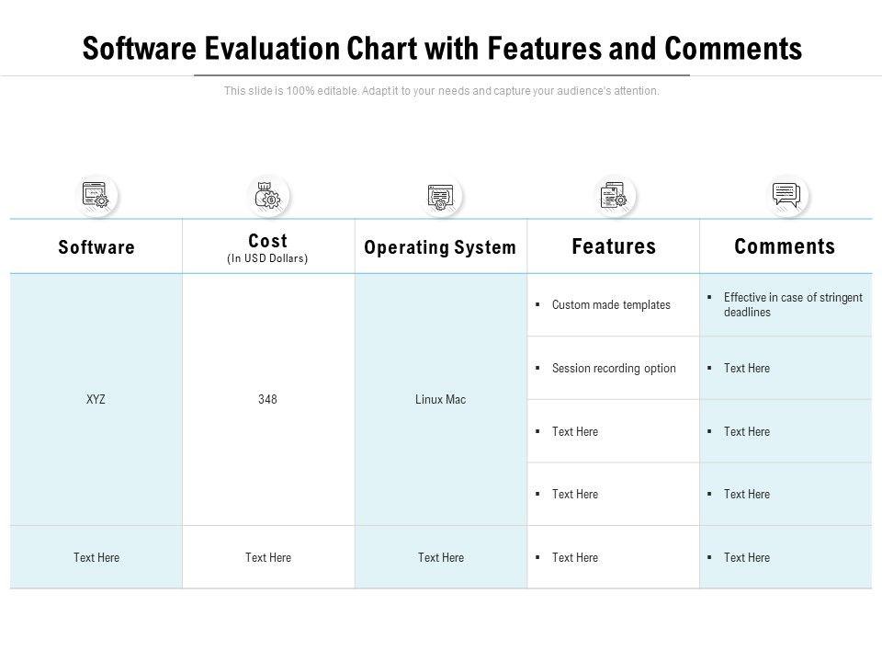Click the browser-window gear icon above Software
The width and height of the screenshot is (882, 662).
coord(96,195)
